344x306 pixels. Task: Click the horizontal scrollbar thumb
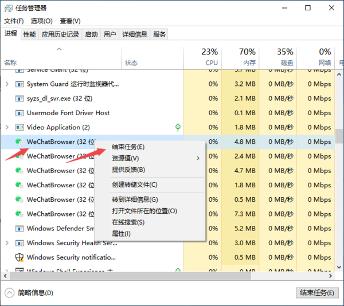pyautogui.click(x=131, y=276)
